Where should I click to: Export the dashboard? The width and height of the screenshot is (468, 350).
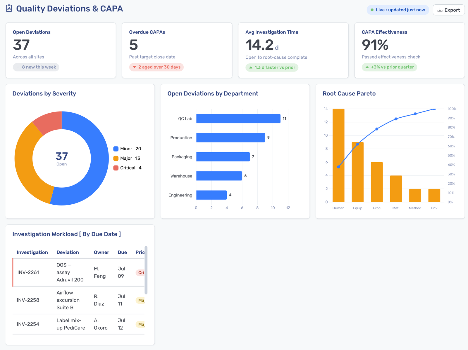(x=449, y=10)
